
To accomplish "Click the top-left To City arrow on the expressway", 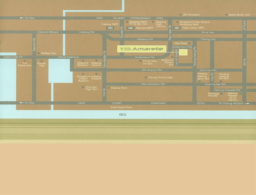I will [22, 18].
